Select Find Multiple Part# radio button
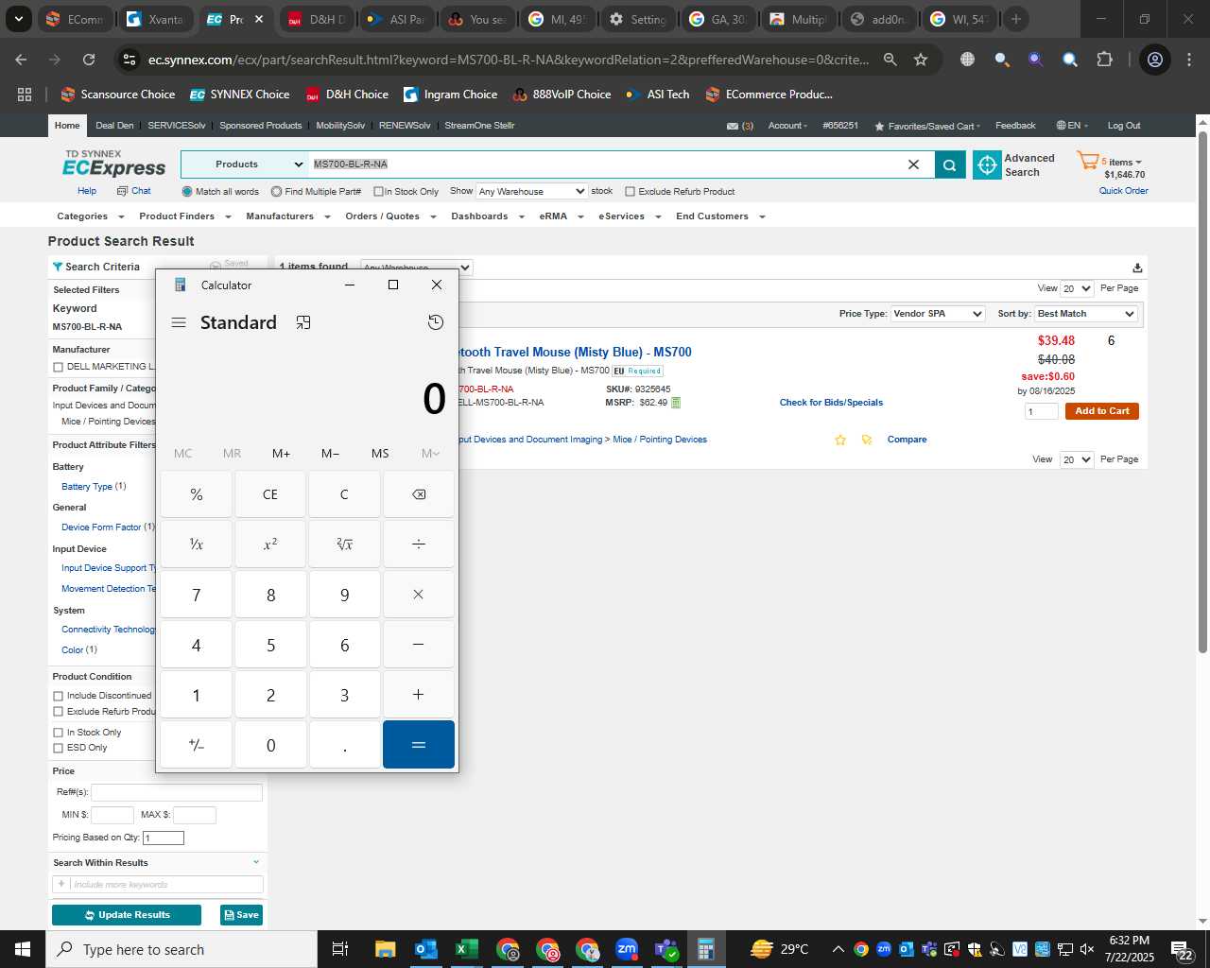 [x=276, y=192]
